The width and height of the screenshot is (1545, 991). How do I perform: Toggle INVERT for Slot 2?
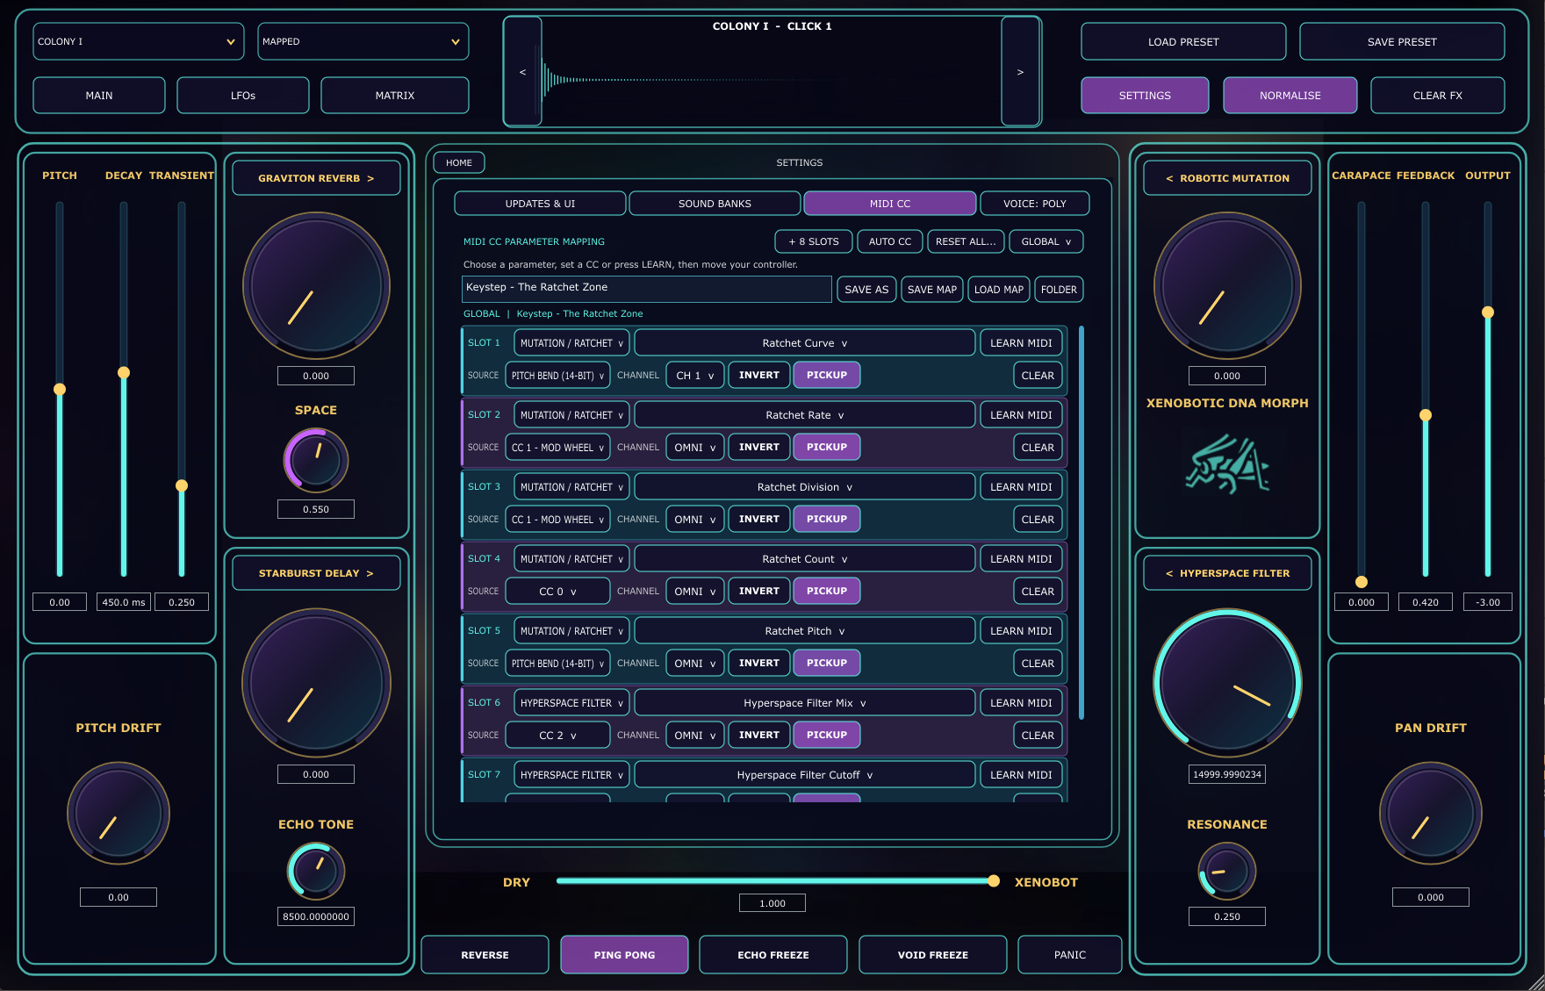(759, 447)
